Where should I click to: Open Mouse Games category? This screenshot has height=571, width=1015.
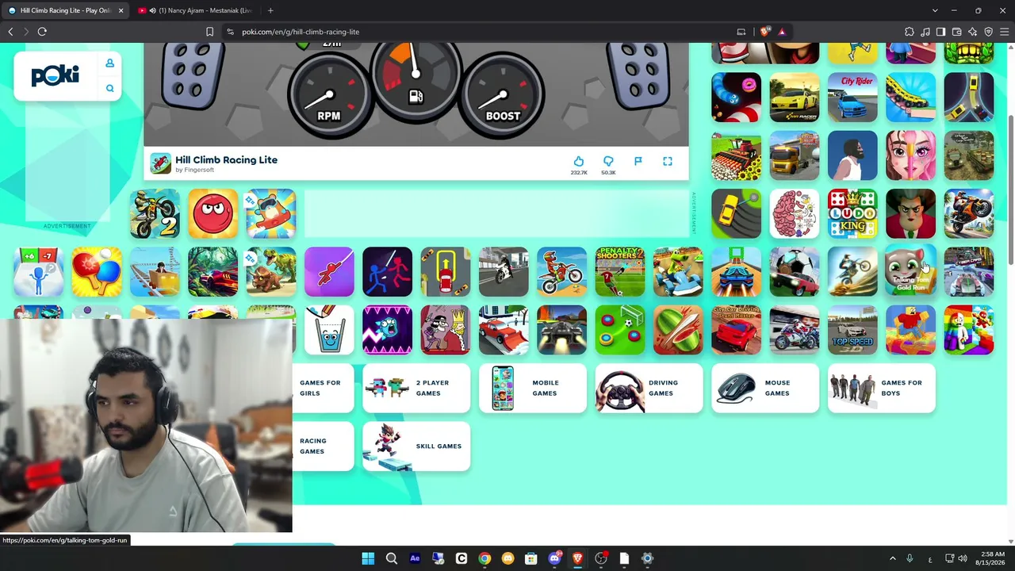tap(765, 388)
